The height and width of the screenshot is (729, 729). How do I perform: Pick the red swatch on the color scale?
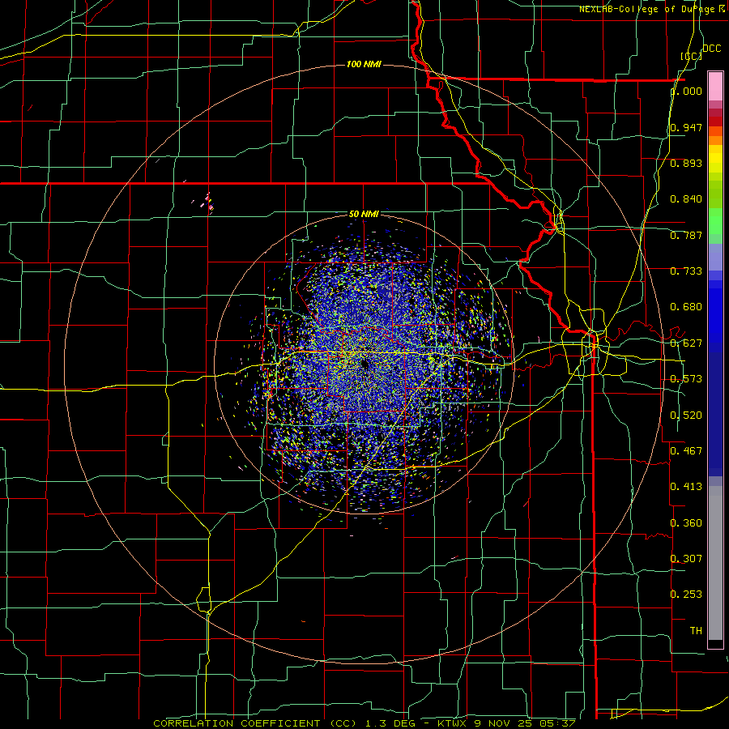tap(715, 122)
